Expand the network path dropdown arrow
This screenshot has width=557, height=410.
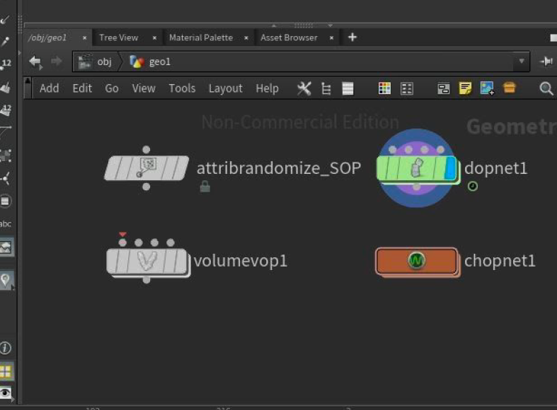pyautogui.click(x=522, y=61)
